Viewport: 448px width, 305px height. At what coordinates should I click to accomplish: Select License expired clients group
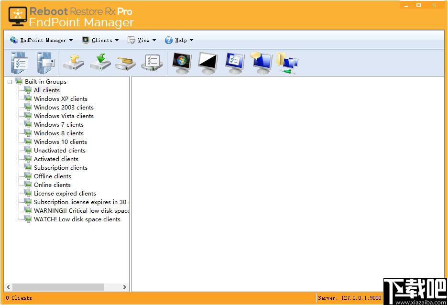[65, 193]
